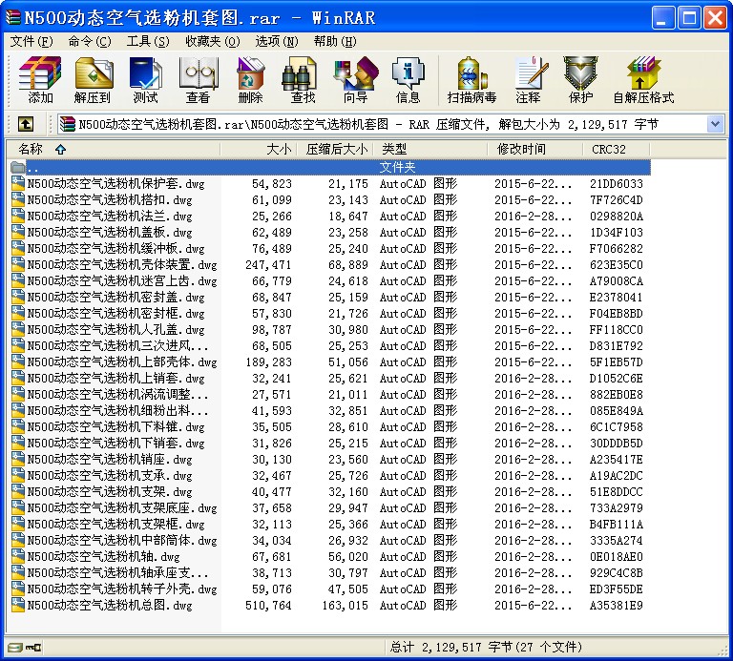
Task: Click the dwg icon of 轴.dwg file
Action: (x=18, y=556)
